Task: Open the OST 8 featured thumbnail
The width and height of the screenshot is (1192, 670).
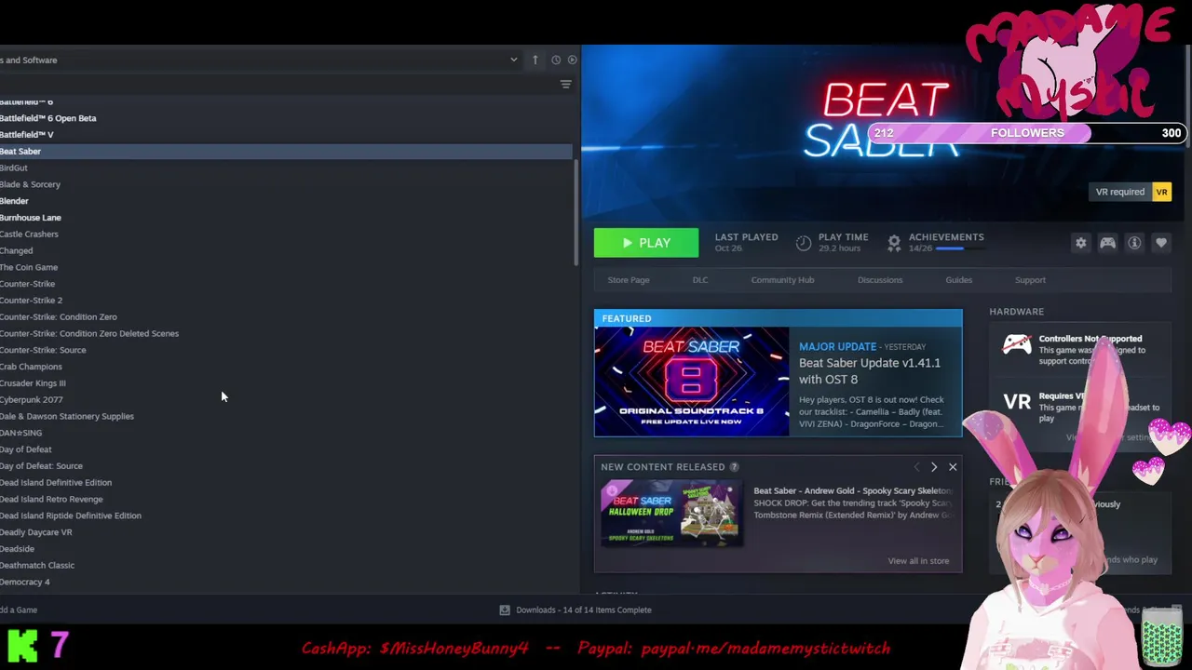Action: point(692,382)
